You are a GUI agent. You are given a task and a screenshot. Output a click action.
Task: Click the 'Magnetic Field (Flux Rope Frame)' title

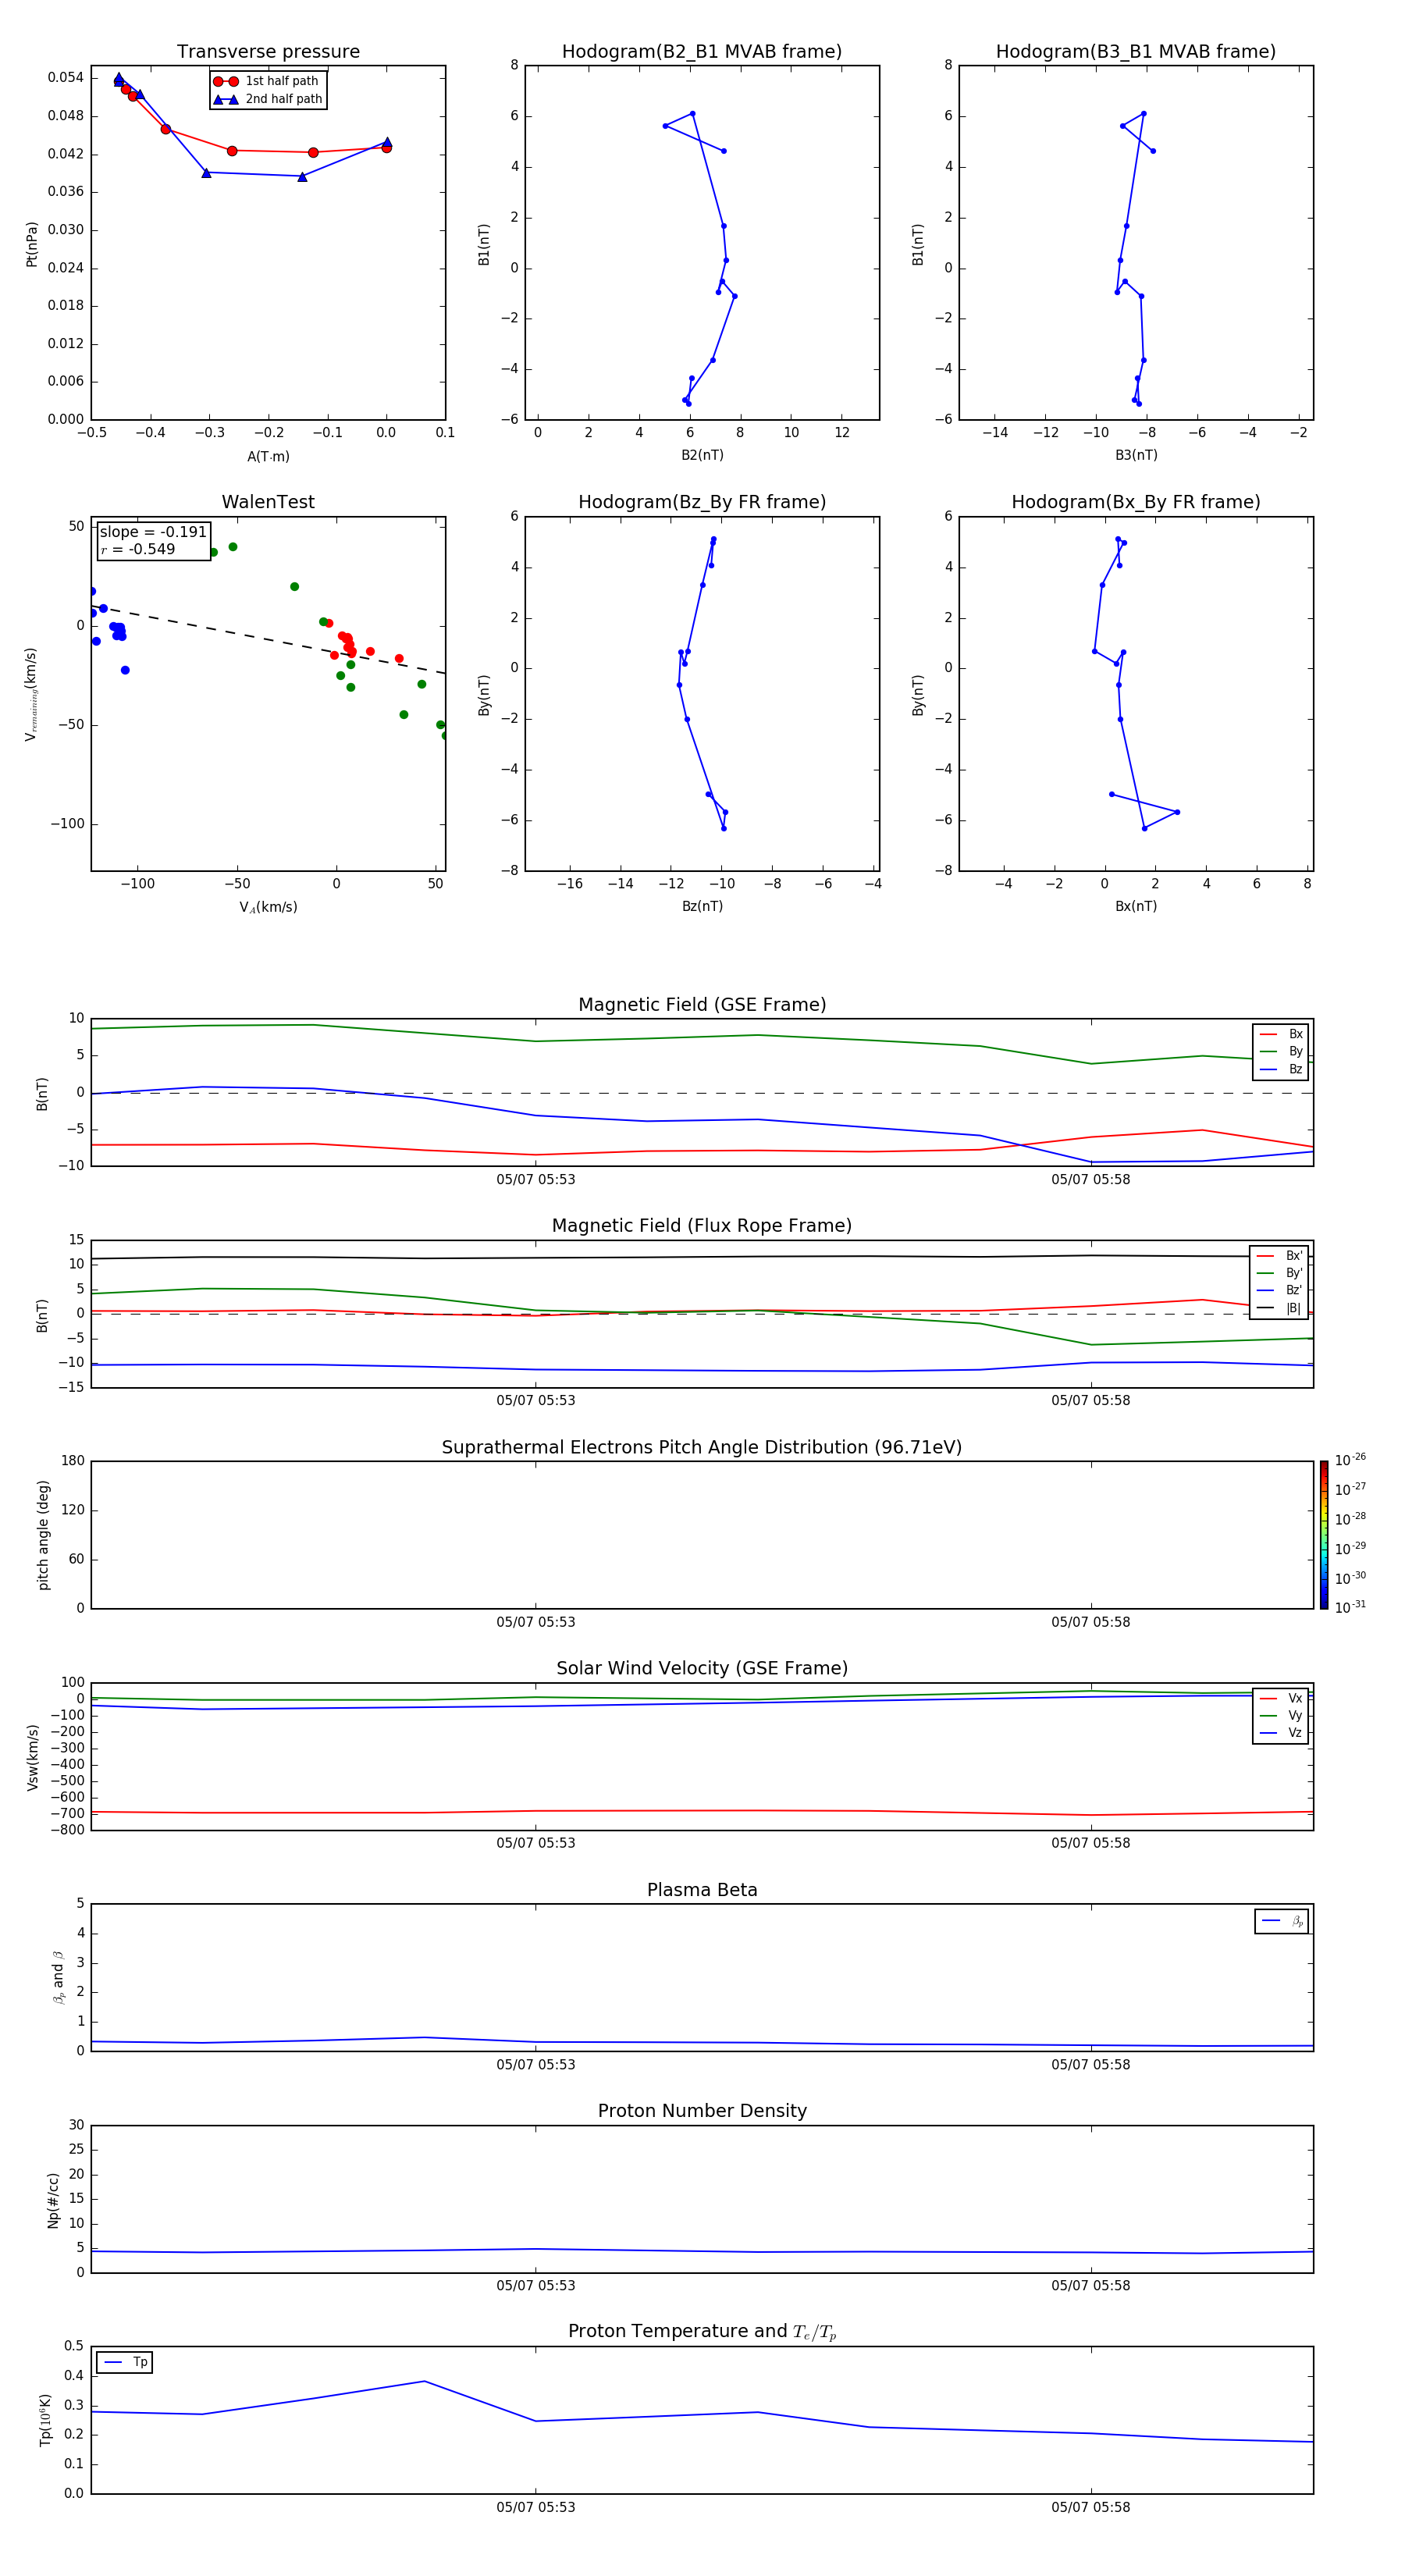click(x=702, y=1226)
